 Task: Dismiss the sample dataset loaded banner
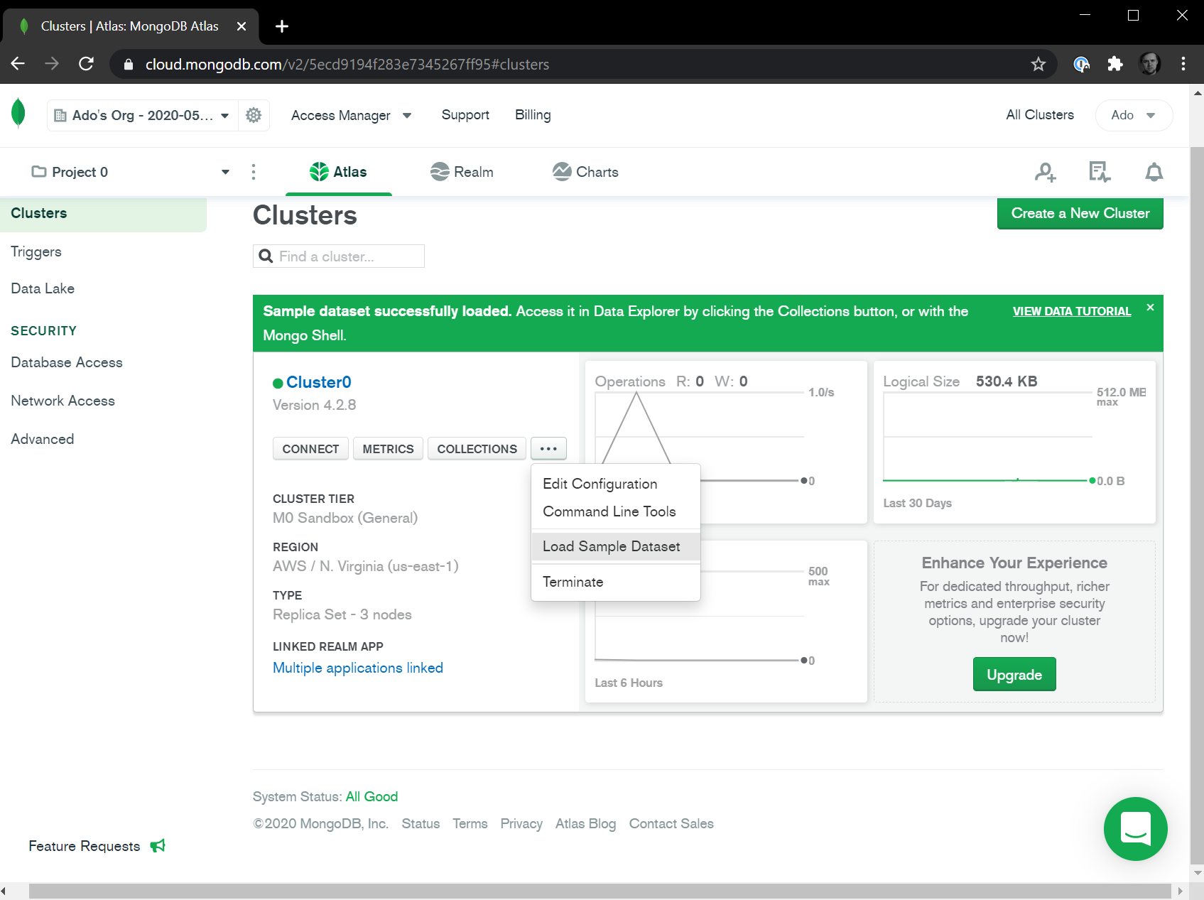[1150, 308]
